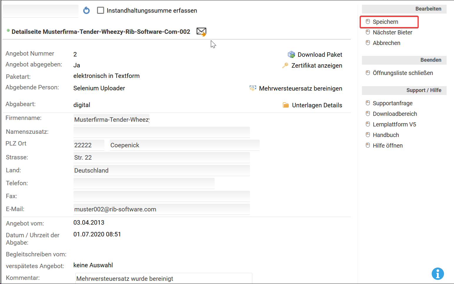
Task: Click the Unterlagen Details folder icon
Action: pos(286,105)
